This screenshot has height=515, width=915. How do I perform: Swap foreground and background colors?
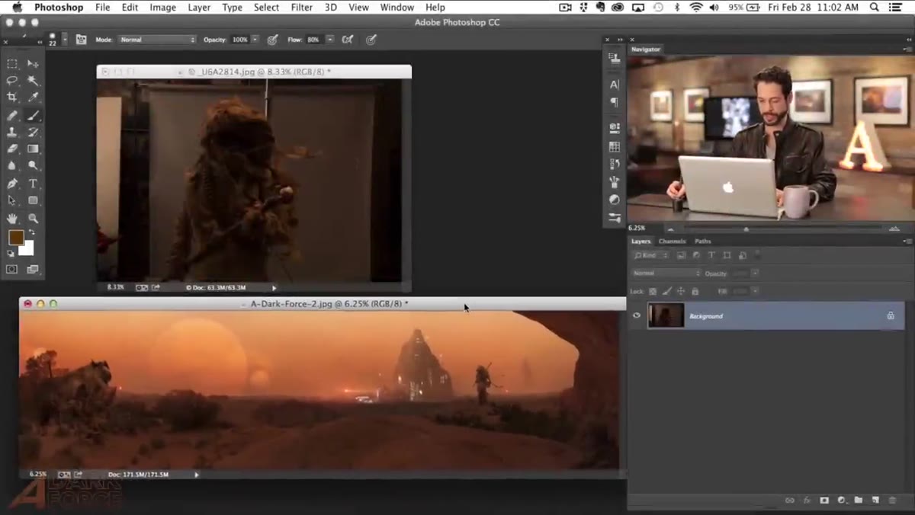(x=32, y=232)
